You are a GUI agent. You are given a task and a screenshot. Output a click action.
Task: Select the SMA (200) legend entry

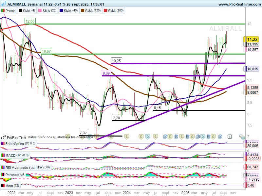pos(114,11)
